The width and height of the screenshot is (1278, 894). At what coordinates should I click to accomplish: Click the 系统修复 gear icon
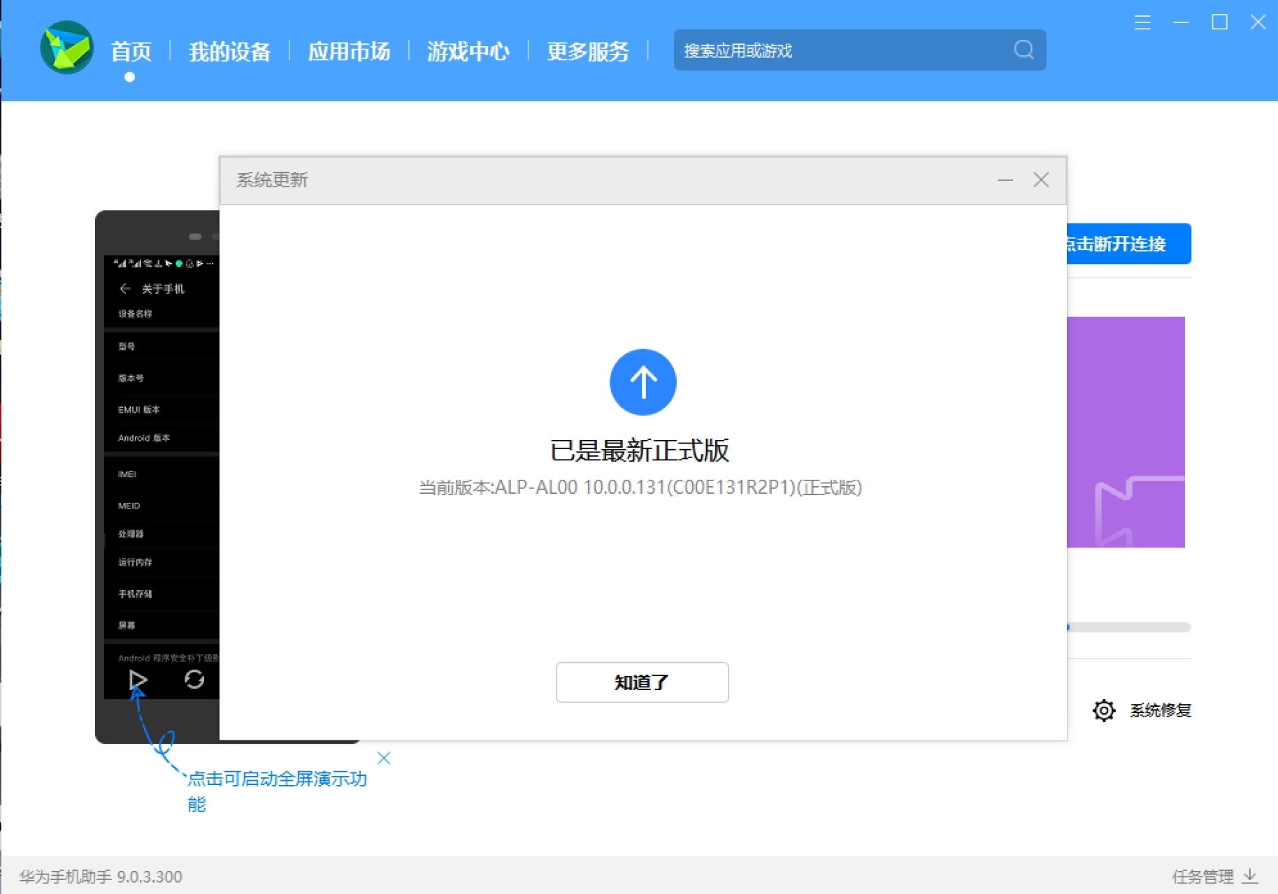tap(1105, 710)
